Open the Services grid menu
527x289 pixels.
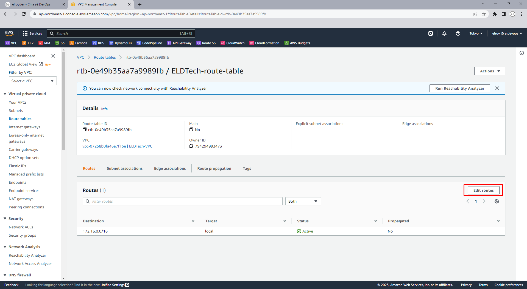pyautogui.click(x=32, y=33)
